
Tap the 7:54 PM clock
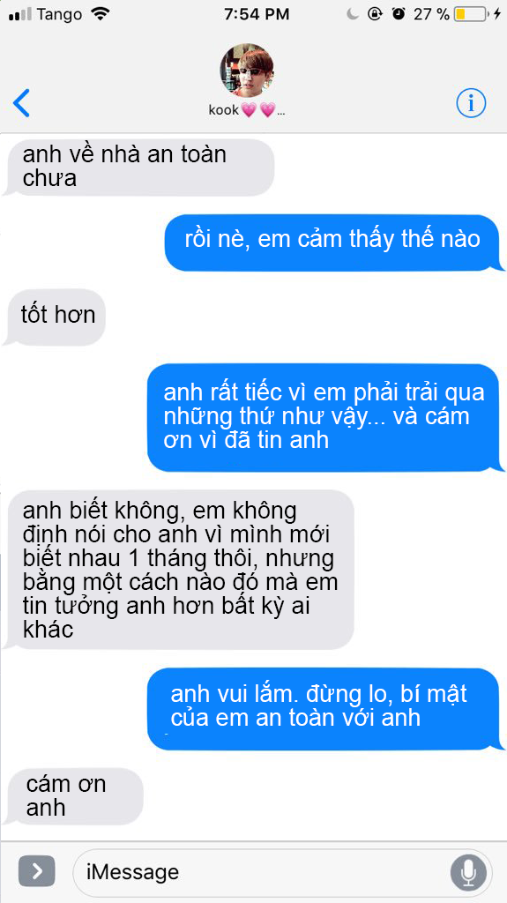[257, 14]
